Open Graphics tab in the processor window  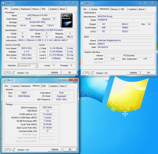tap(53, 9)
